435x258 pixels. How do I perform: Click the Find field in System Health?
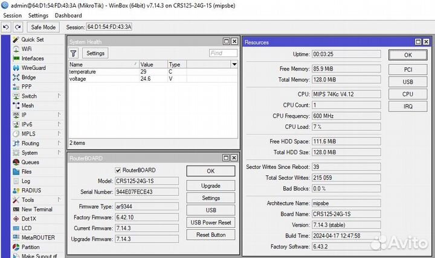click(x=223, y=53)
